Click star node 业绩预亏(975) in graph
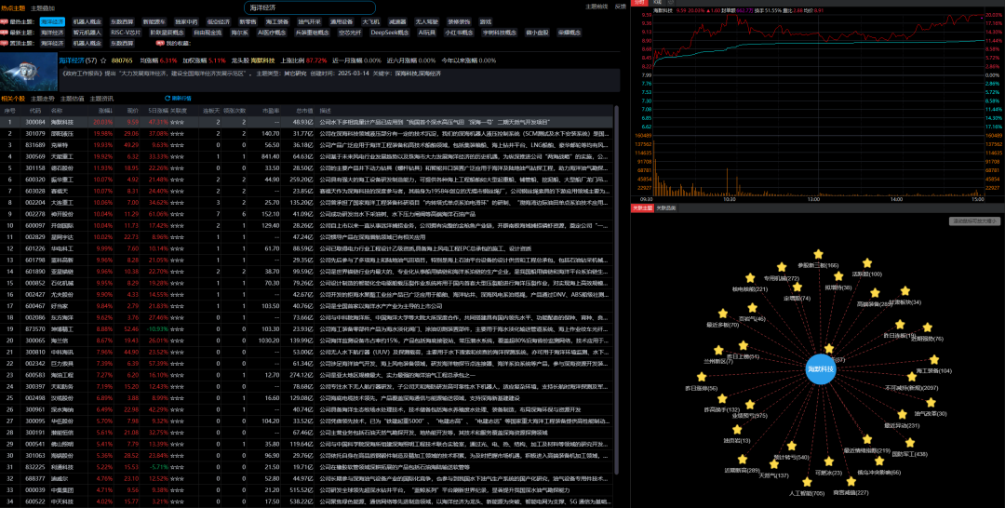Image resolution: width=1005 pixels, height=508 pixels. coord(752,404)
